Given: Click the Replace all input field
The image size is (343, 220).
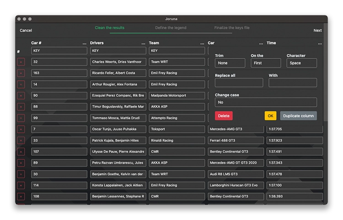Looking at the screenshot, I should coord(239,83).
